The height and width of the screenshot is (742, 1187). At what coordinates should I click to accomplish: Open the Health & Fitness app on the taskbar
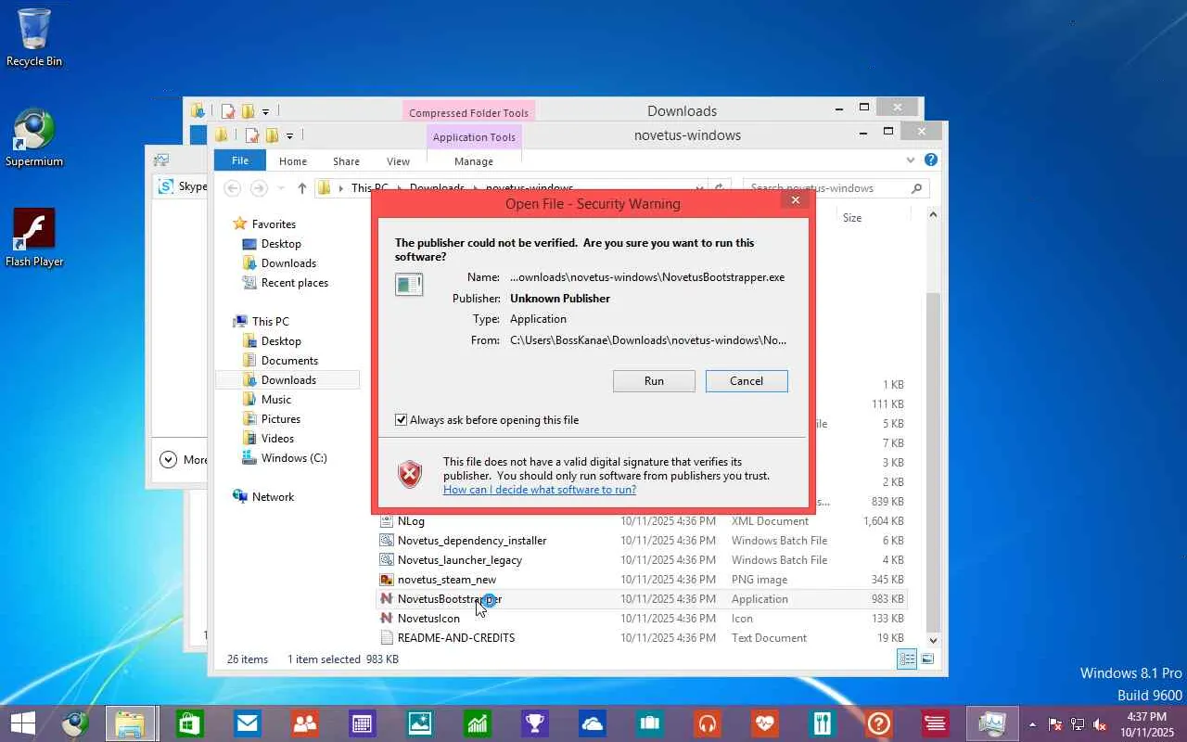764,723
